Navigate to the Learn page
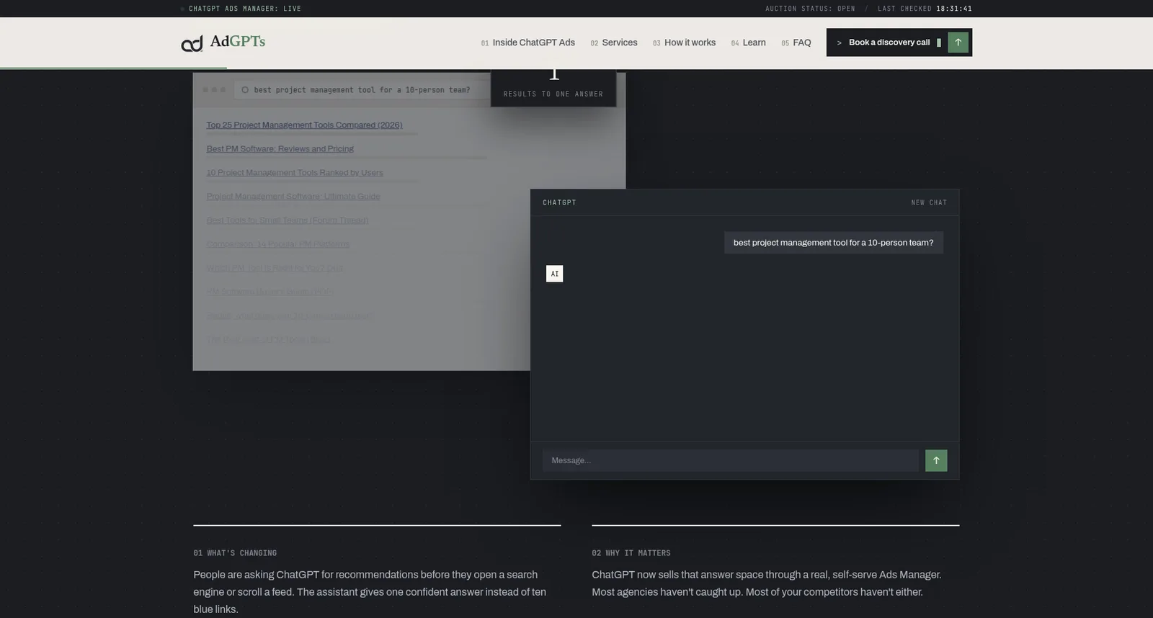Screen dimensions: 1153x618 pos(748,42)
